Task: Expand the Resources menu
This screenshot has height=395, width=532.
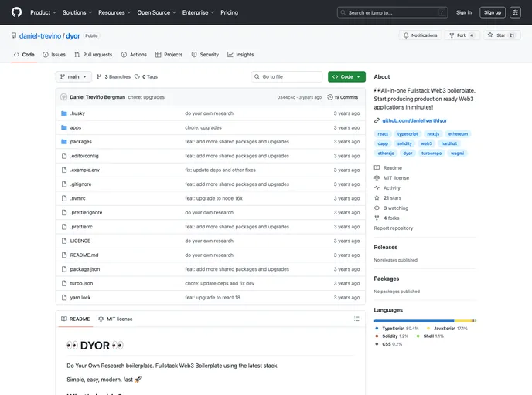Action: (114, 12)
